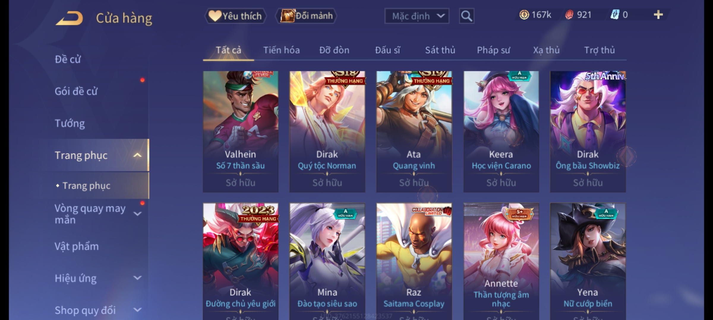Open the Tướng sidebar menu item
This screenshot has width=713, height=320.
tap(70, 123)
